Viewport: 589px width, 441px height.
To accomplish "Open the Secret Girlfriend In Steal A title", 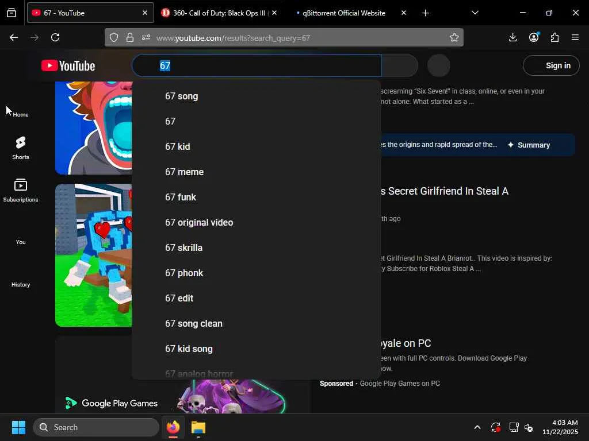I will pyautogui.click(x=445, y=191).
